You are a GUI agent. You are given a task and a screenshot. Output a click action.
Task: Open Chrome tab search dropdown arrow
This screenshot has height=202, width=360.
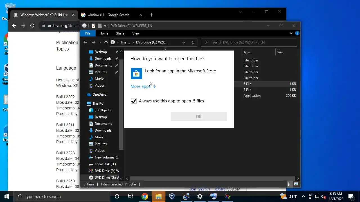click(241, 12)
